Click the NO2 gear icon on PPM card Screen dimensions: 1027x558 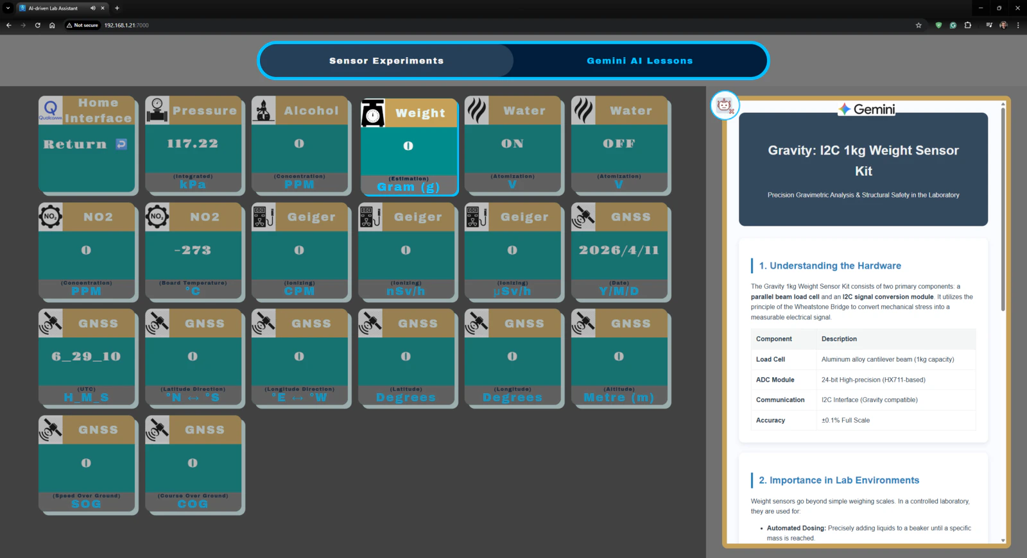coord(51,217)
